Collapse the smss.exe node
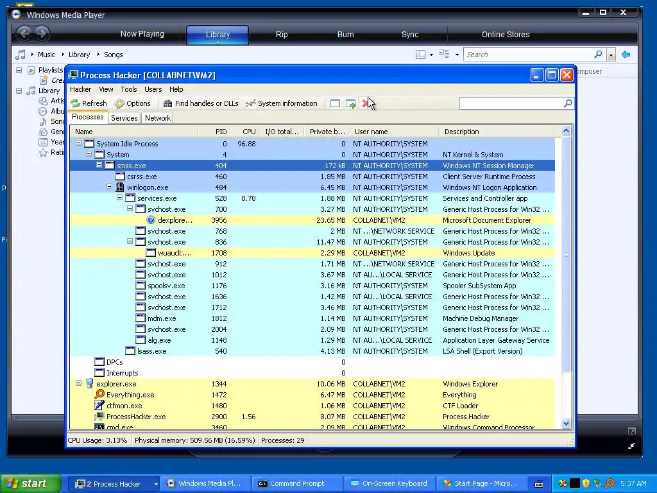The image size is (657, 493). (x=99, y=165)
